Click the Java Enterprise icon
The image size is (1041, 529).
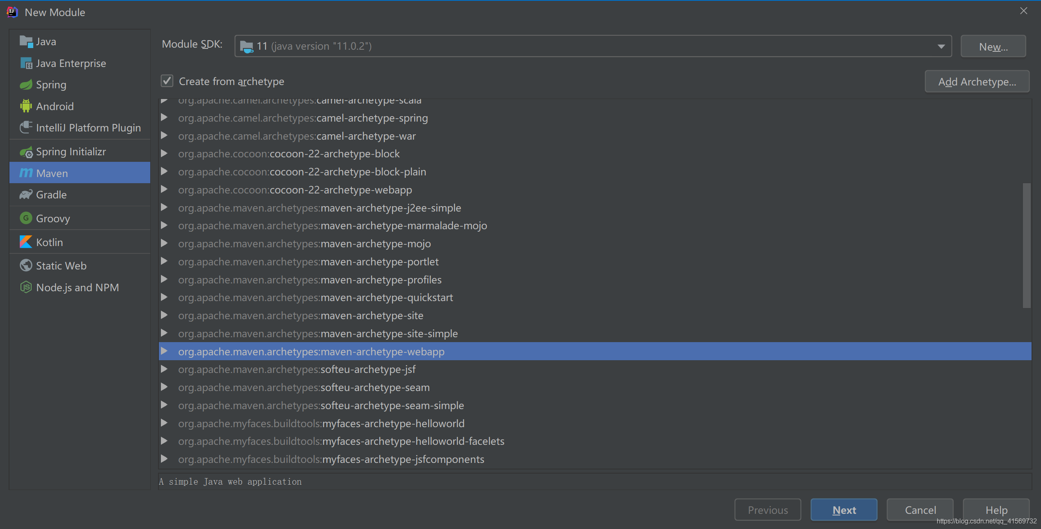tap(26, 63)
